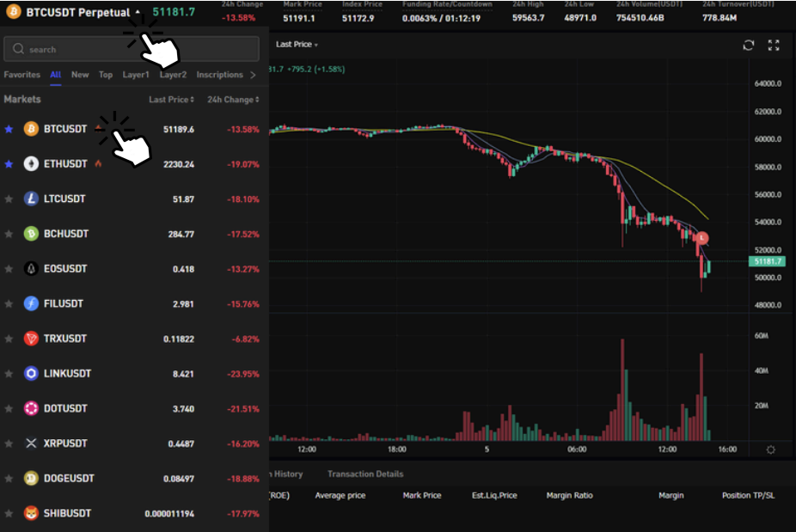Collapse the BTCUSDT Perpetual market selector
The height and width of the screenshot is (532, 796).
(138, 13)
